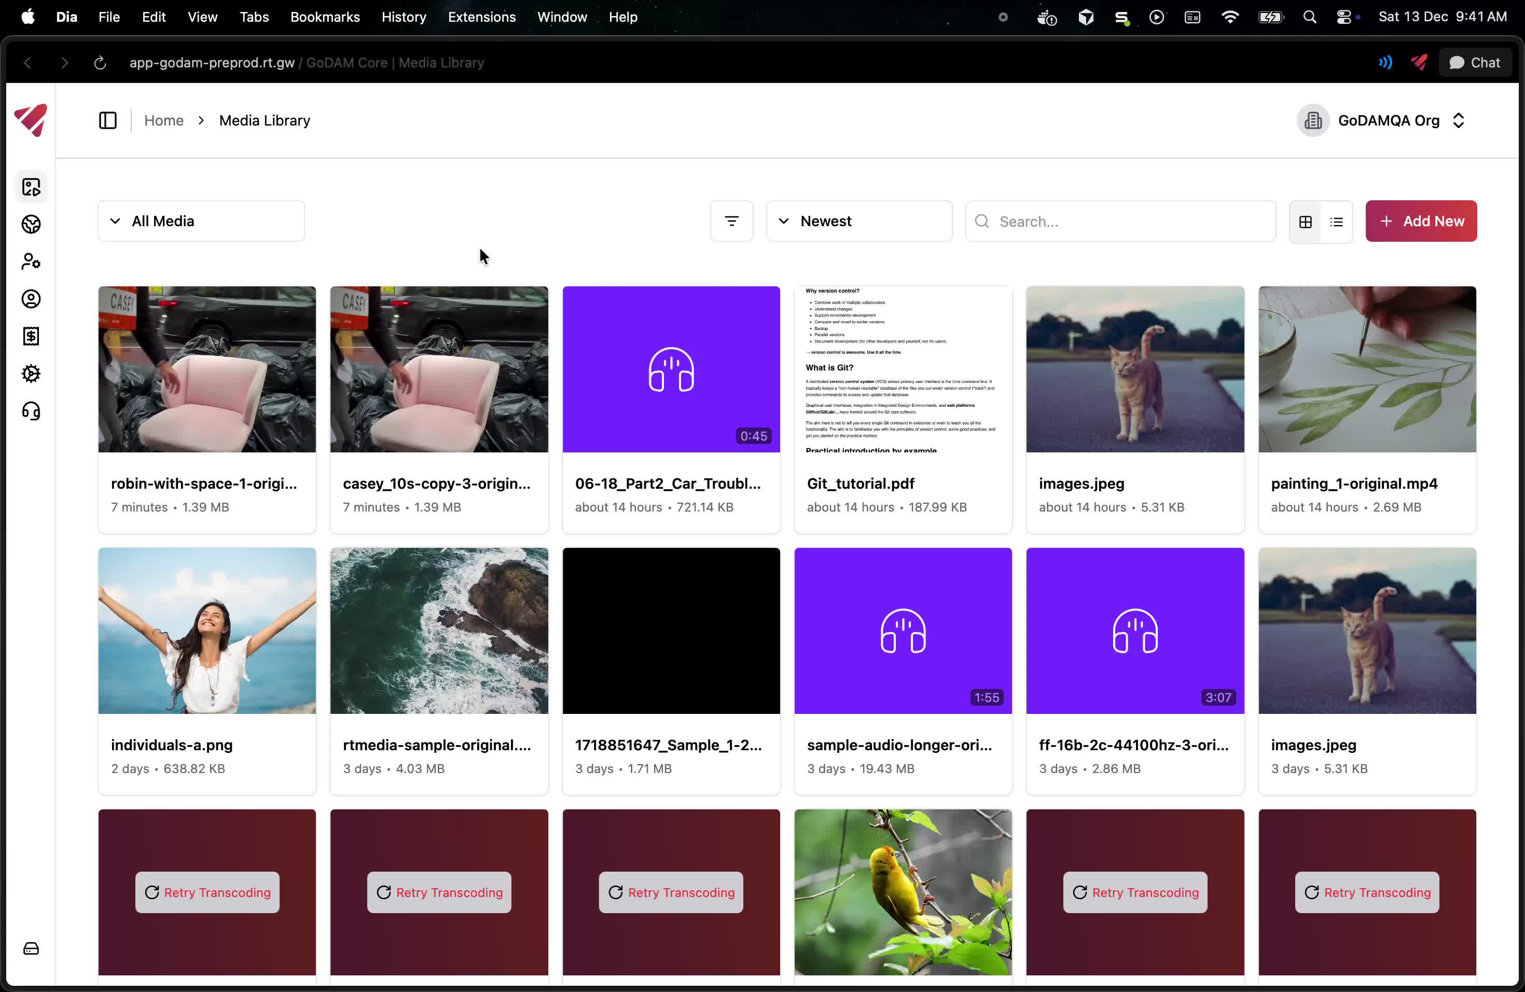The height and width of the screenshot is (992, 1525).
Task: Click the GoDAM rocket logo in sidebar
Action: click(30, 120)
